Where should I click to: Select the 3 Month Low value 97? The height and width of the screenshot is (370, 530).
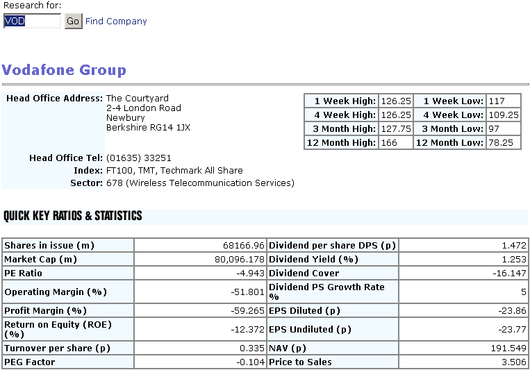tap(495, 129)
